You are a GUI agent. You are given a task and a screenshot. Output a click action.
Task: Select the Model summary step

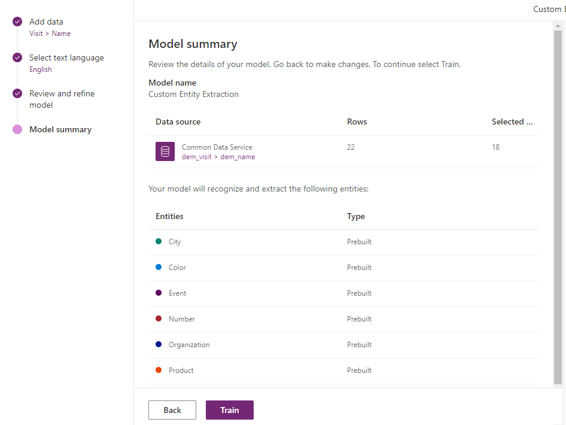(60, 129)
